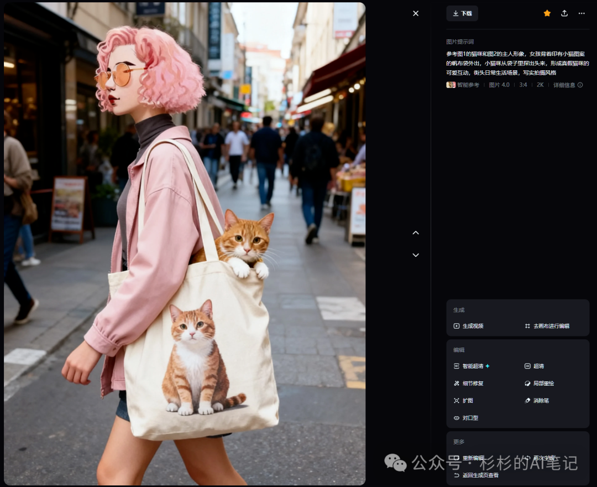Click the 下载 download button
The width and height of the screenshot is (597, 487).
click(462, 13)
